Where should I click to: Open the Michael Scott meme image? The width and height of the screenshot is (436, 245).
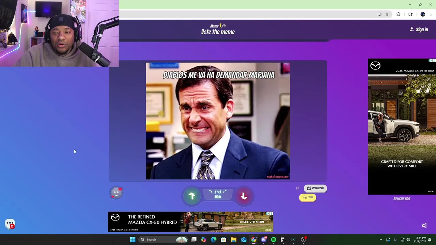pos(218,121)
